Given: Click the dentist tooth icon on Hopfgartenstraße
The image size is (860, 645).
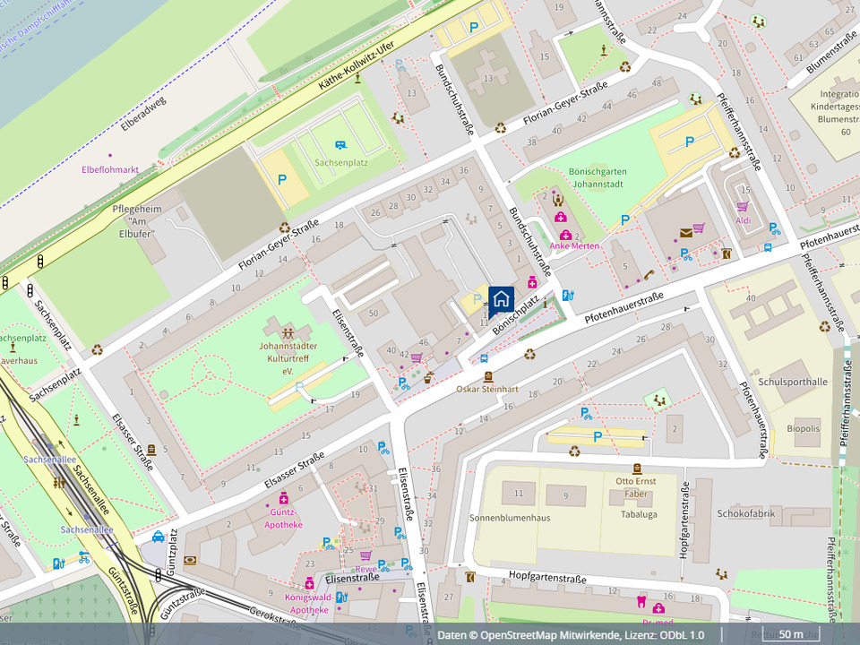Looking at the screenshot, I should 641,600.
